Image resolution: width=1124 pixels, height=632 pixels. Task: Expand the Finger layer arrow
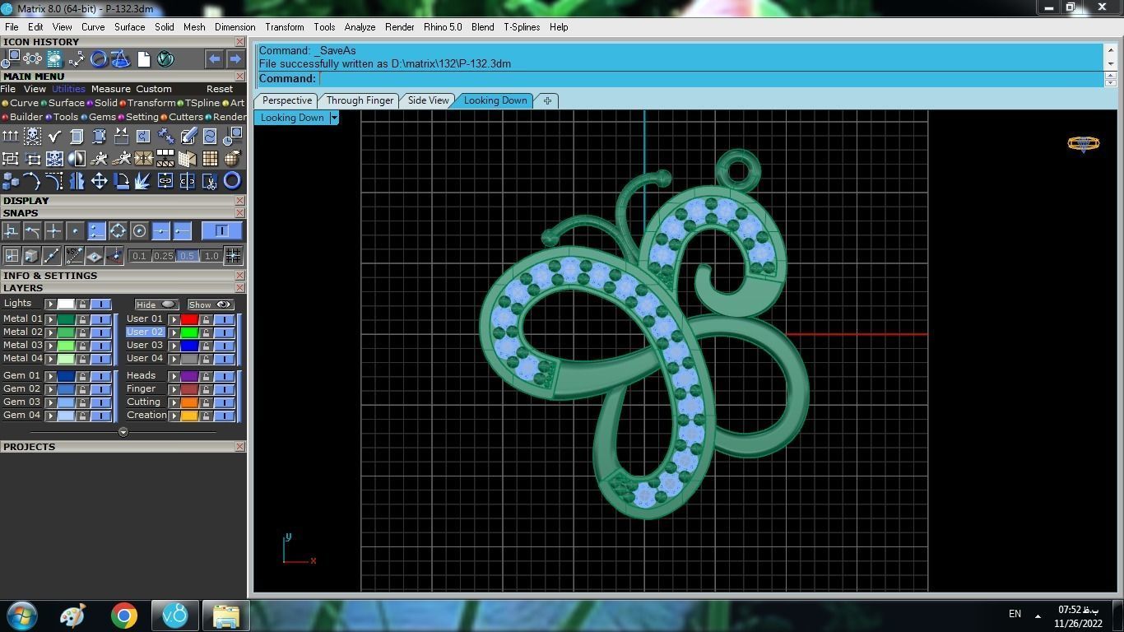pyautogui.click(x=174, y=389)
